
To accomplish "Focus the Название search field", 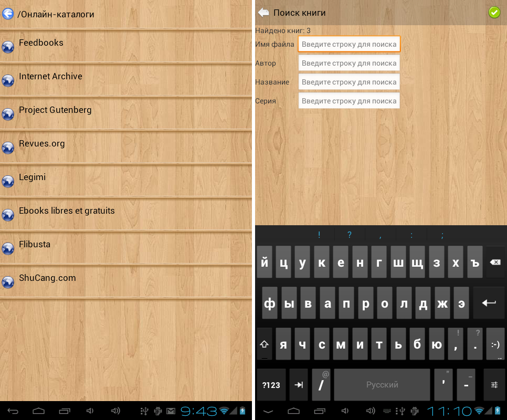I will tap(349, 82).
